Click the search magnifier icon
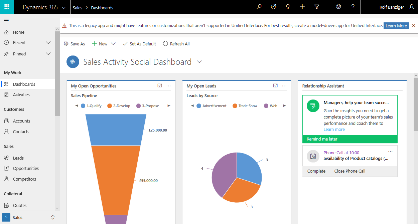 click(x=259, y=7)
